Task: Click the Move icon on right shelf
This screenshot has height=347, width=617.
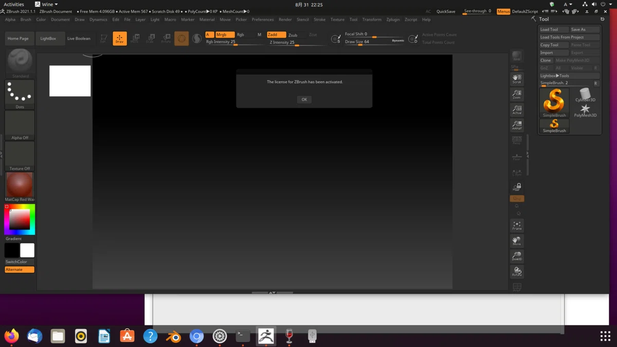Action: (x=517, y=241)
